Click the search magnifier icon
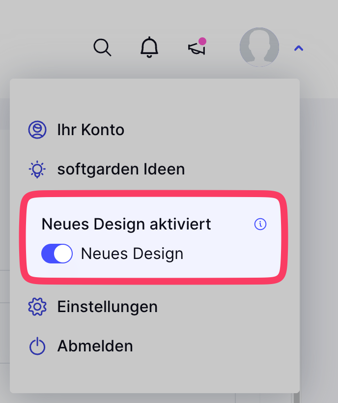 coord(102,48)
